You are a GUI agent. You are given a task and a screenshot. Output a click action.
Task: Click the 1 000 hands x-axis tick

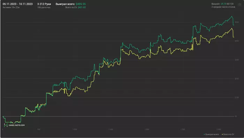(x=75, y=129)
